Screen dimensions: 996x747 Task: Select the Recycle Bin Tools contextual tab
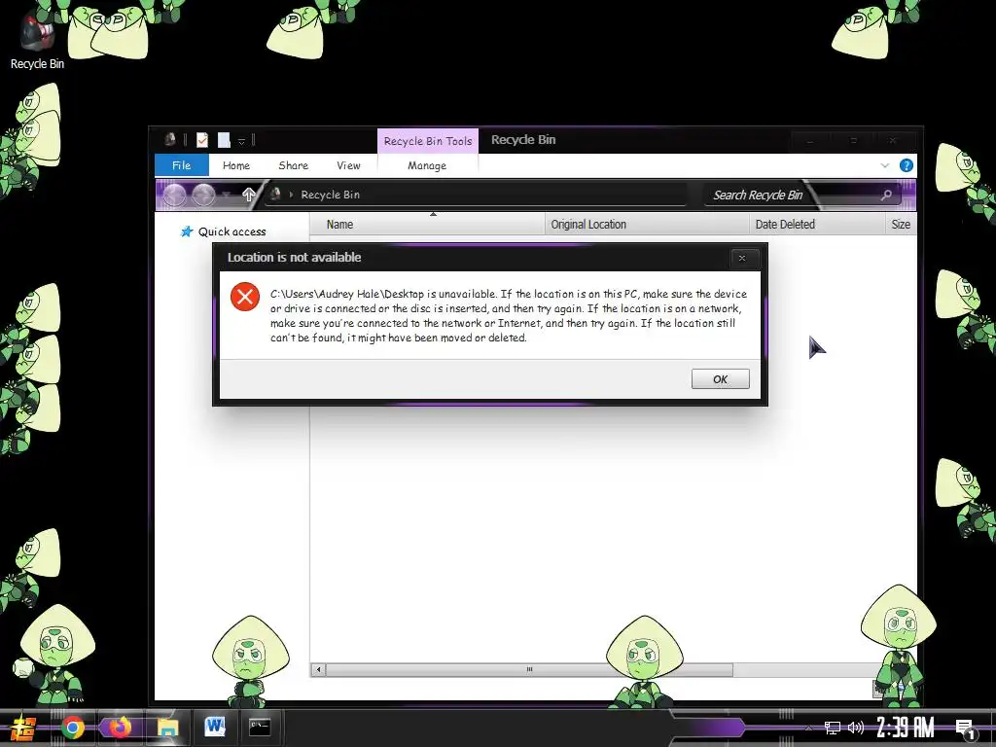tap(428, 141)
